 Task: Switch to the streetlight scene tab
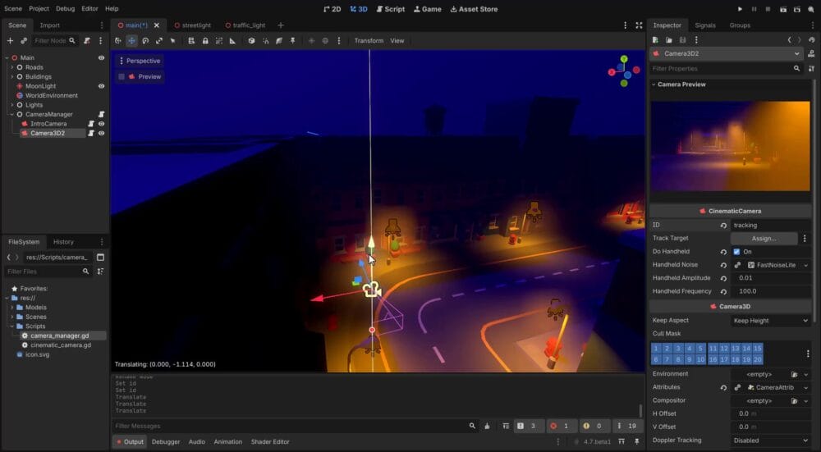click(x=191, y=25)
